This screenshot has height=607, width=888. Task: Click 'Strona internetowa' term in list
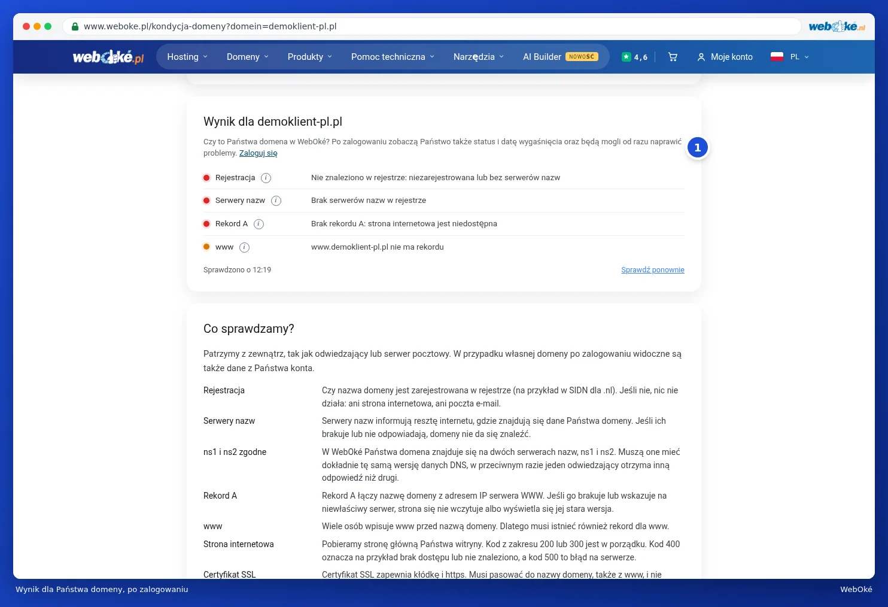[239, 544]
